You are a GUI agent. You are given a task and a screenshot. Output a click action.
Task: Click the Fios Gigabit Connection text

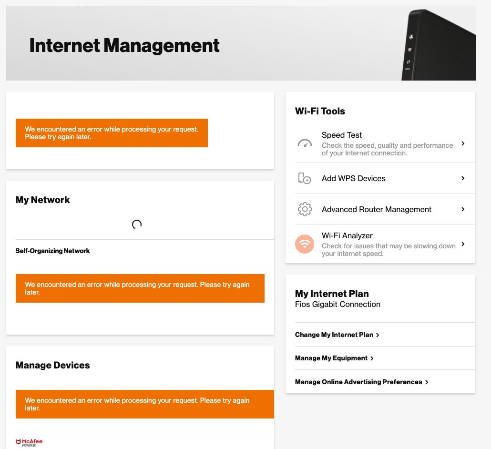(x=338, y=305)
